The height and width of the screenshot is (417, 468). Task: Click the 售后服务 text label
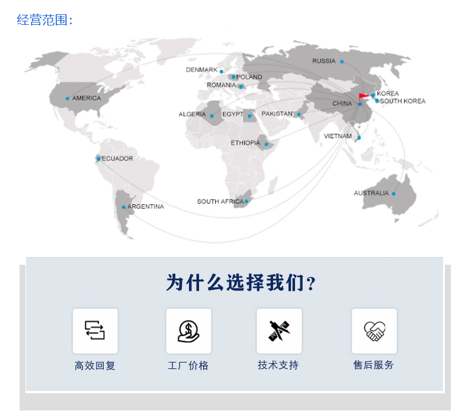(374, 365)
